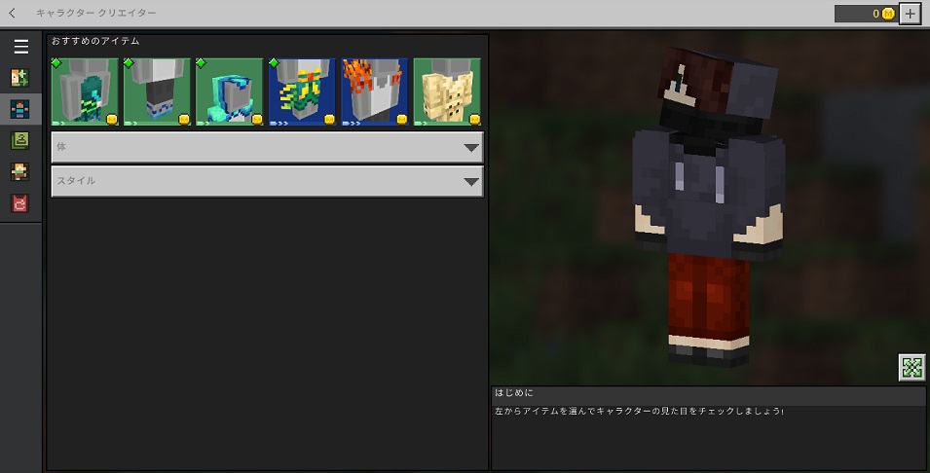Open the red cat-face icon sidebar tab
Viewport: 930px width, 473px height.
pos(19,203)
